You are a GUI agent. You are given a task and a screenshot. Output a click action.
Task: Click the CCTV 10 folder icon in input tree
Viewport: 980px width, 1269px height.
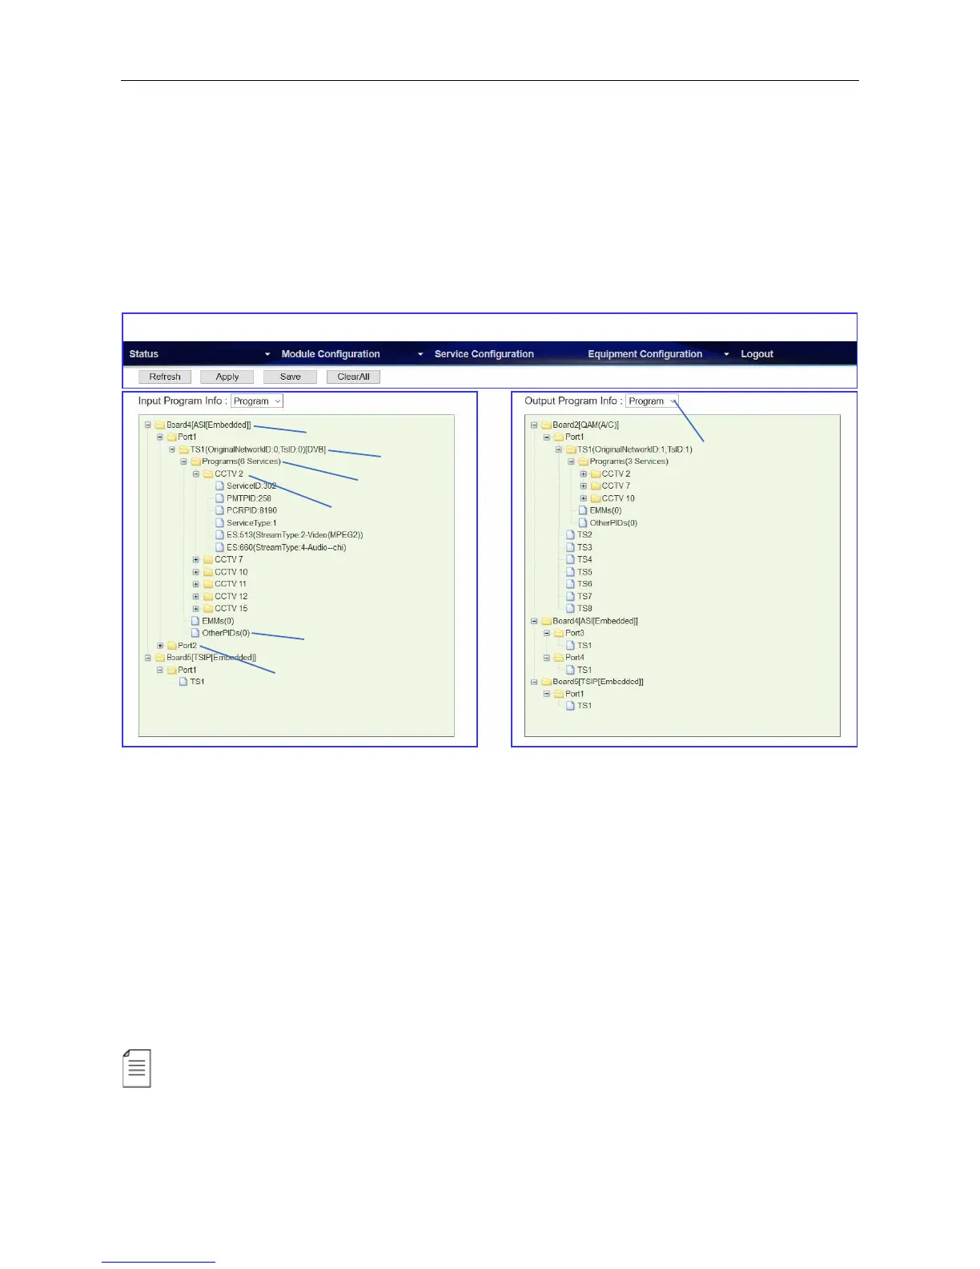pyautogui.click(x=207, y=572)
